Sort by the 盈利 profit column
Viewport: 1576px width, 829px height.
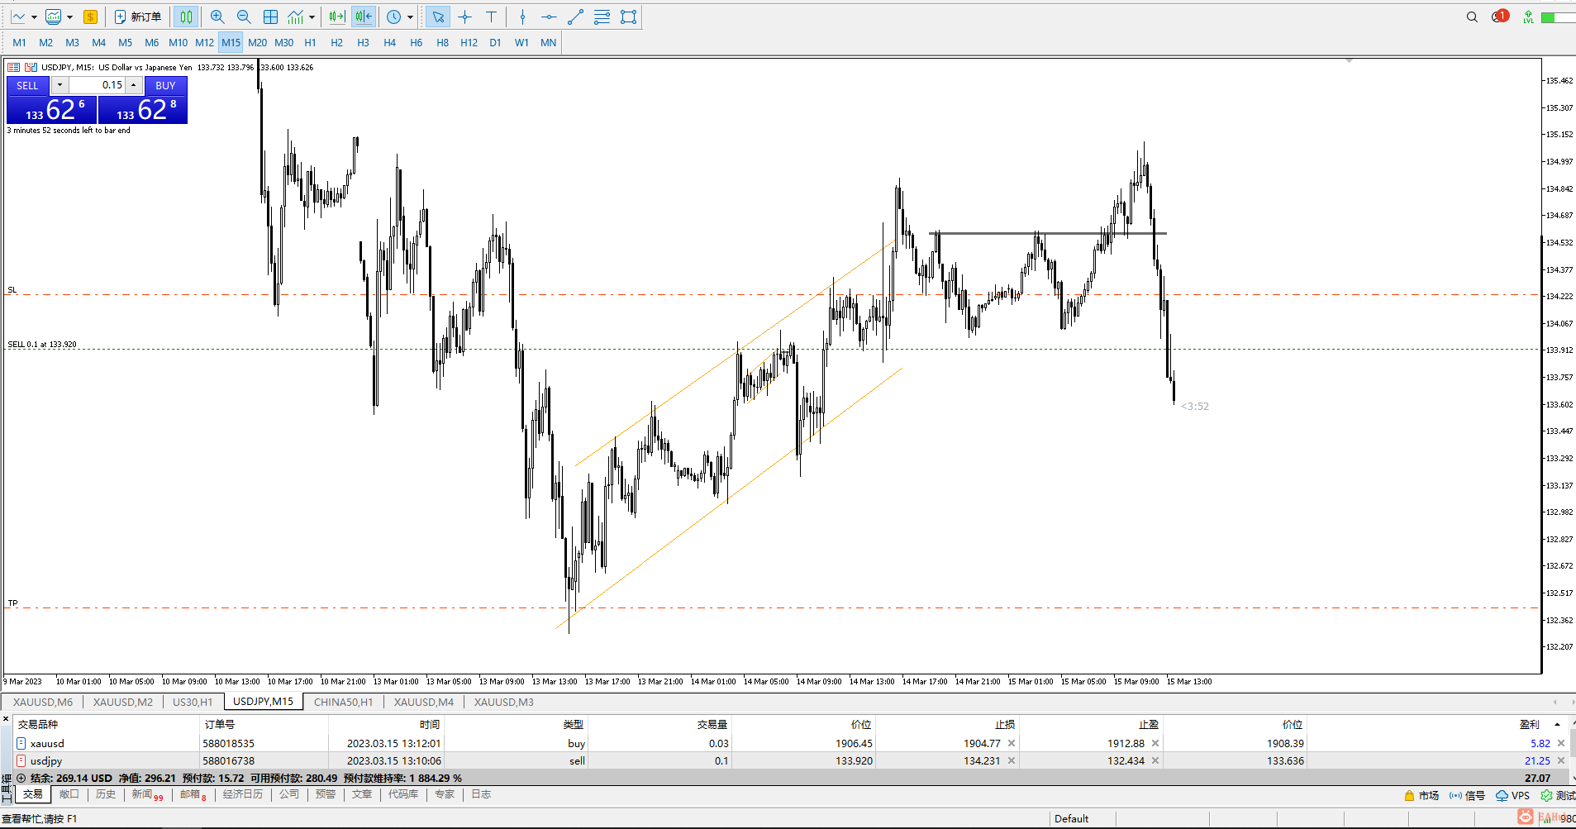[1529, 724]
